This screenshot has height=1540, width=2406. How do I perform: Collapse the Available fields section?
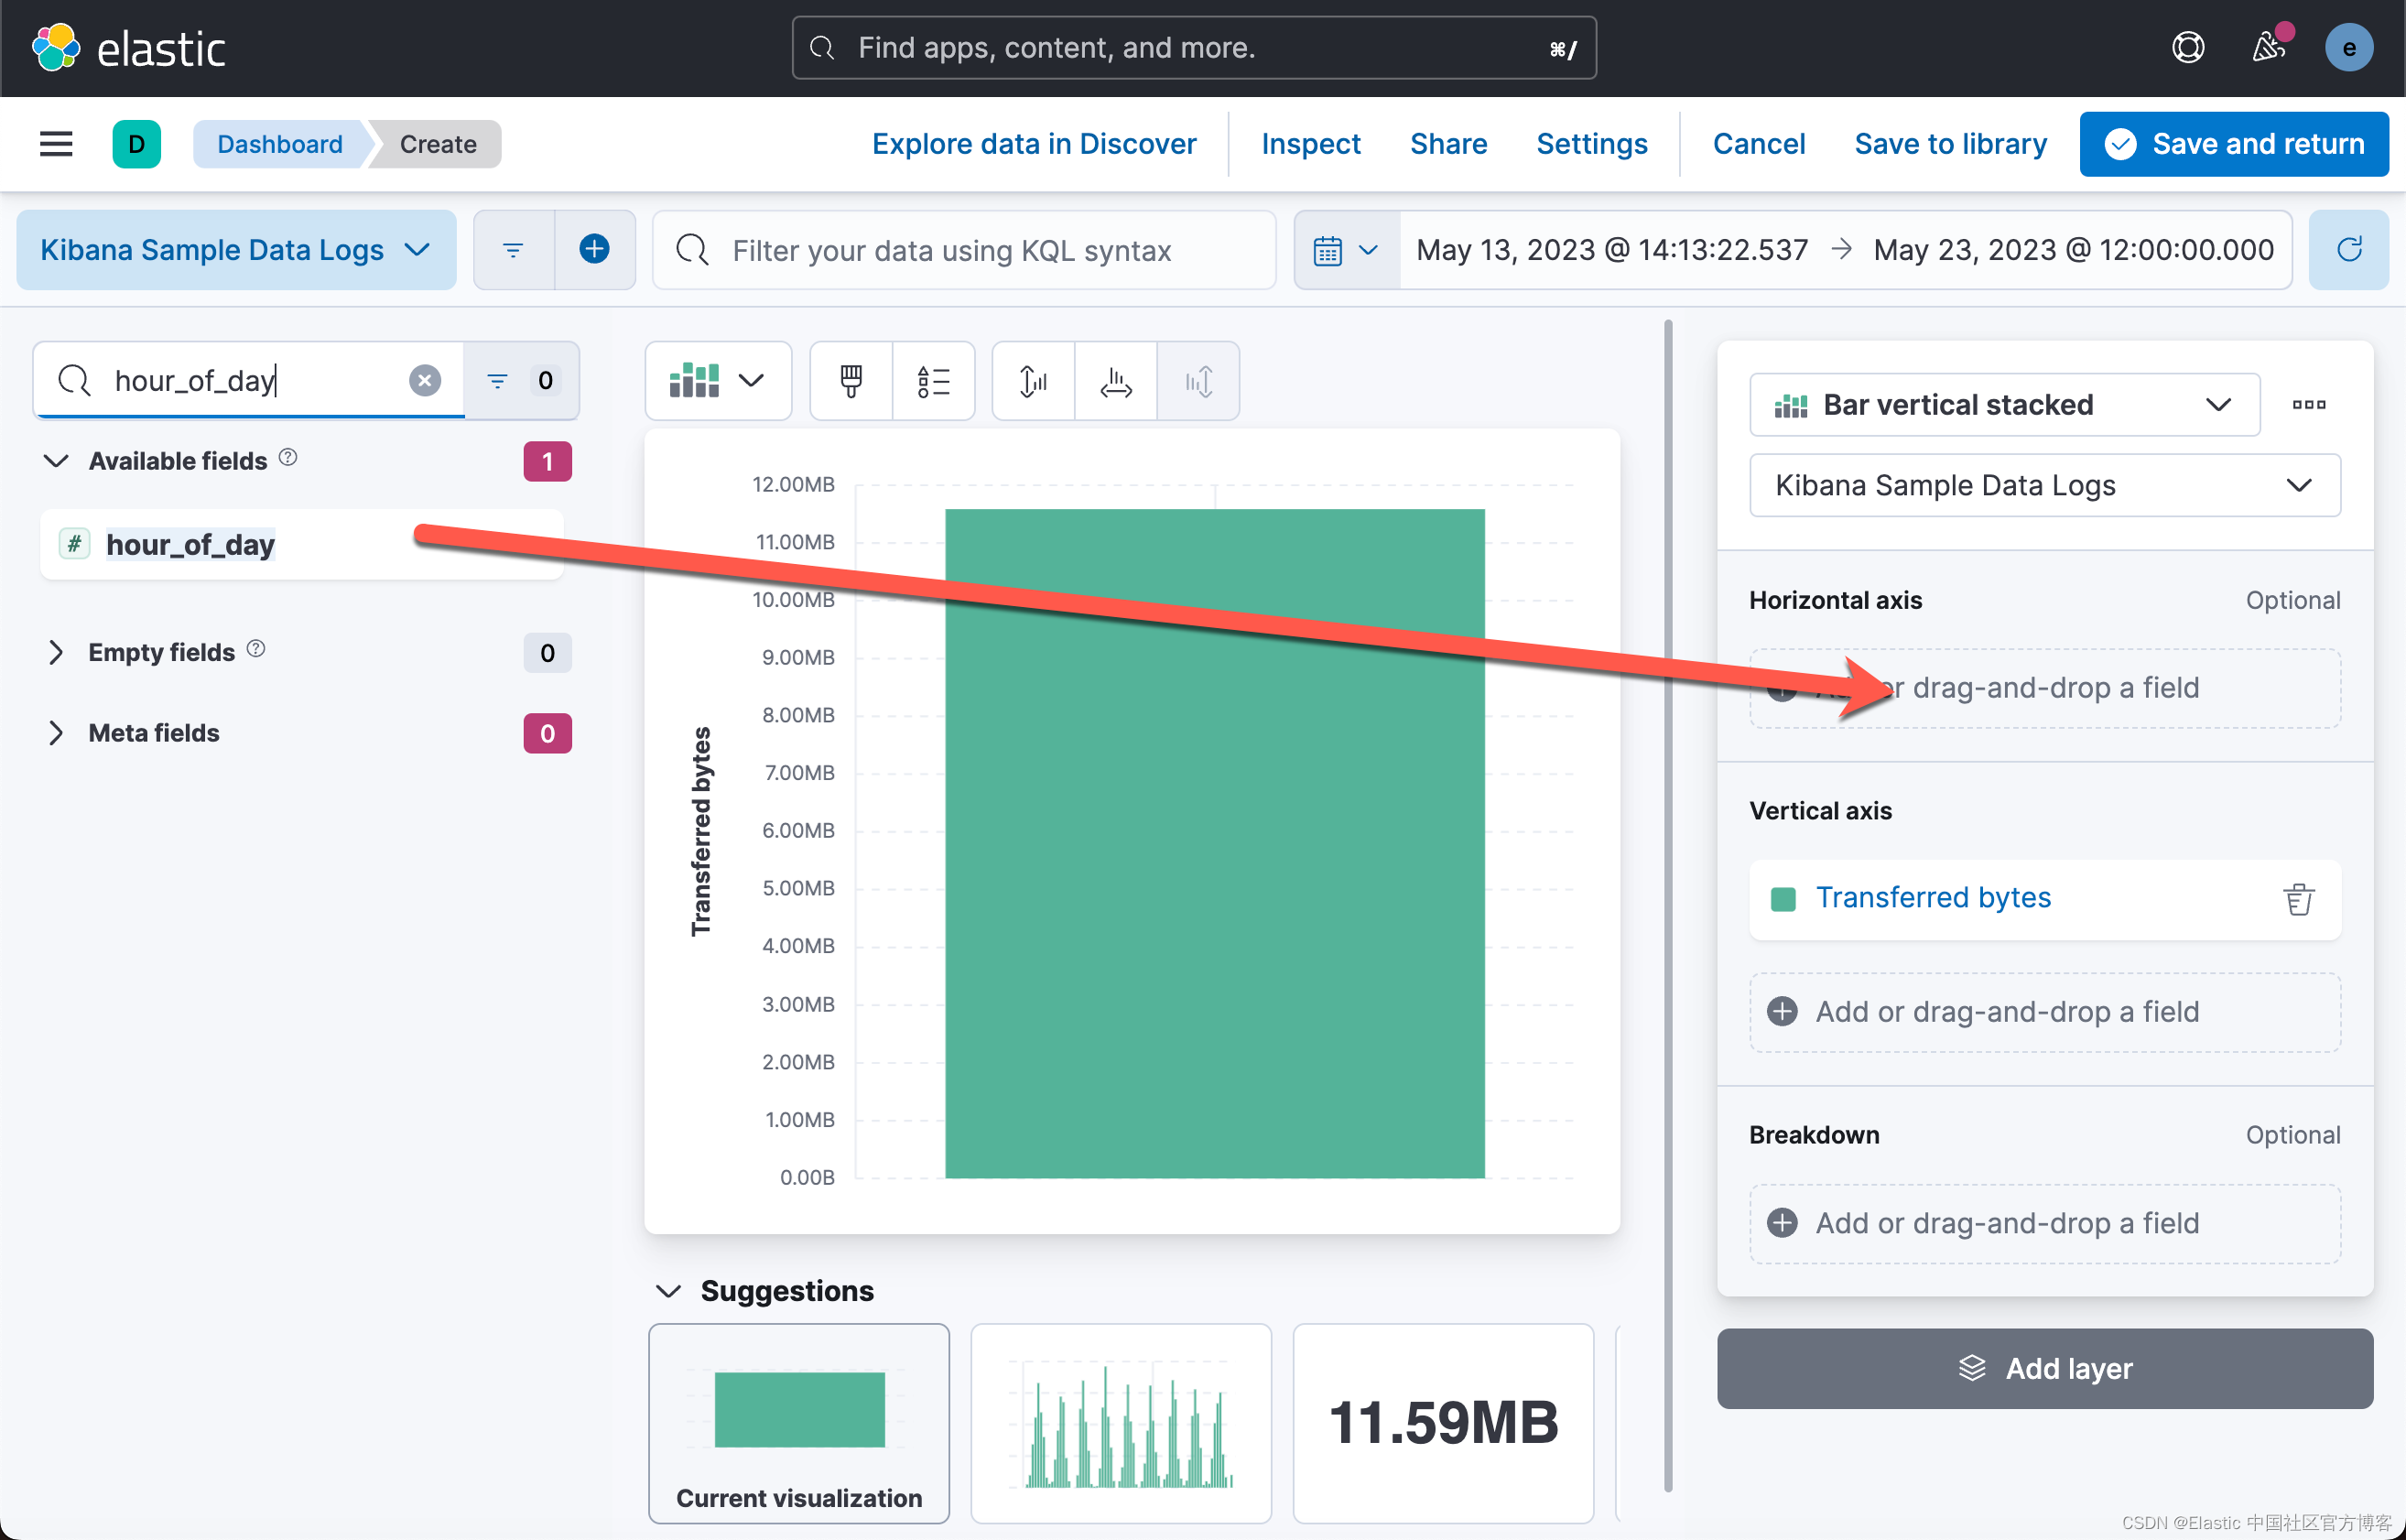point(56,461)
